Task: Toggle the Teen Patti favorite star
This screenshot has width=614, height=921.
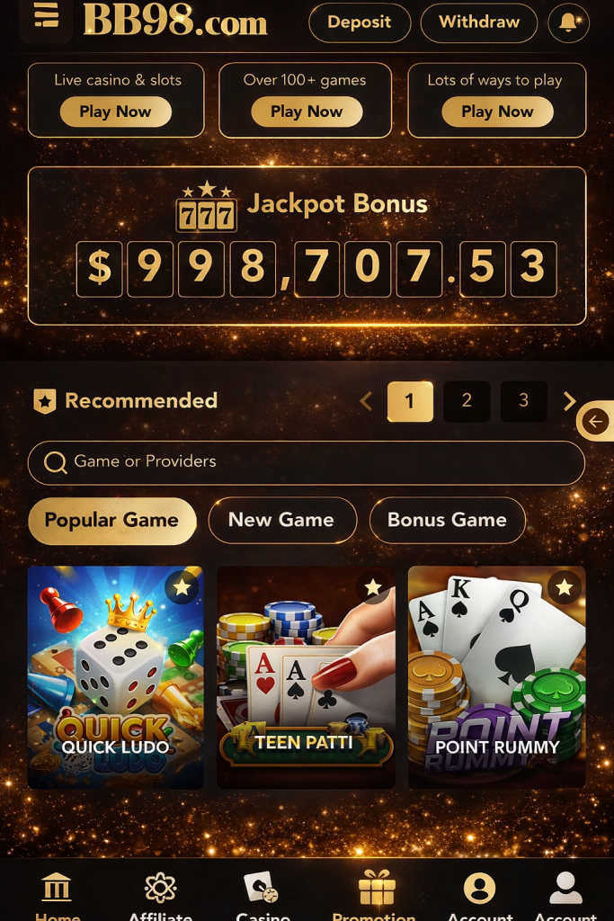Action: (x=373, y=586)
